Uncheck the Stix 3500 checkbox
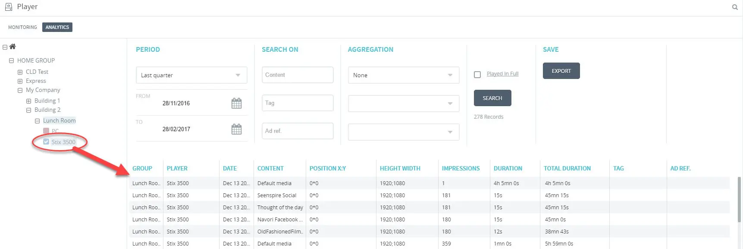 tap(46, 142)
